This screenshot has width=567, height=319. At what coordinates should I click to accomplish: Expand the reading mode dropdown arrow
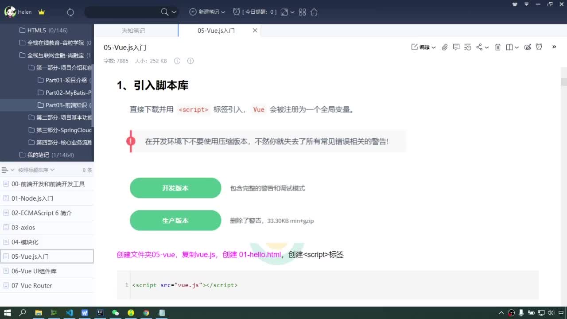coord(517,47)
